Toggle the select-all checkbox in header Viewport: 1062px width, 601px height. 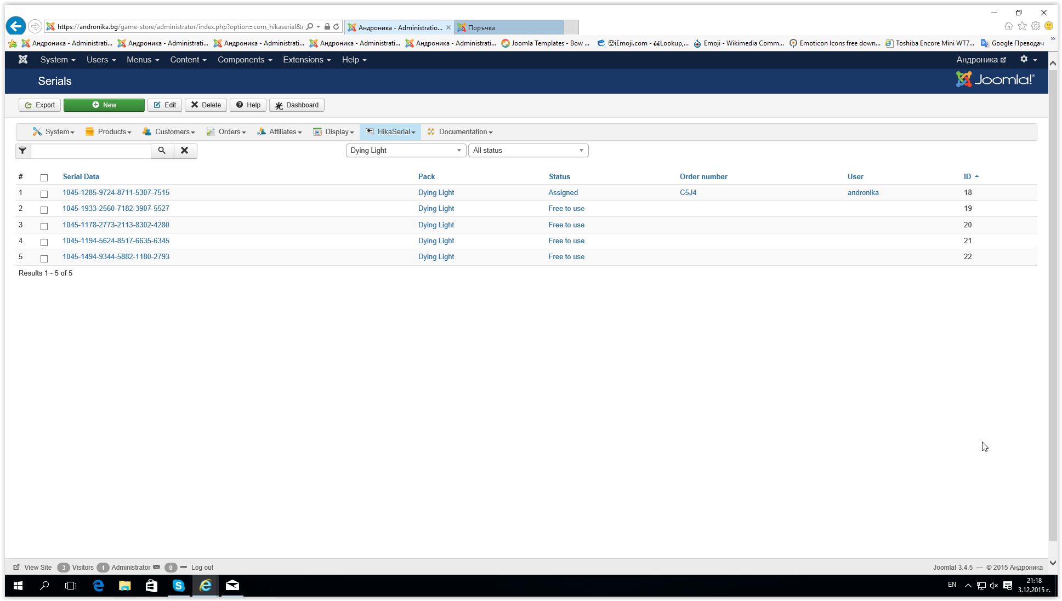[x=44, y=178]
